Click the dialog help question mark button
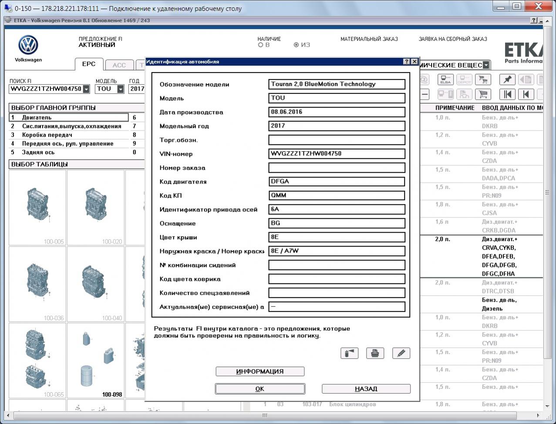This screenshot has height=424, width=556. point(407,62)
